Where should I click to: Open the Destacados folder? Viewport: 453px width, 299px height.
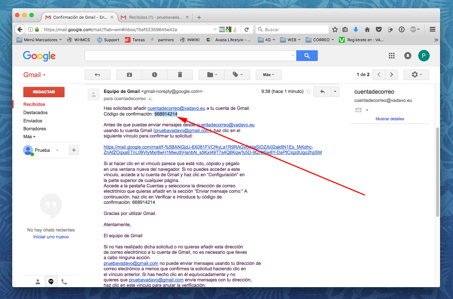pyautogui.click(x=36, y=112)
